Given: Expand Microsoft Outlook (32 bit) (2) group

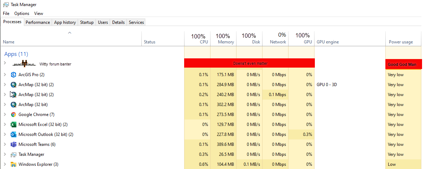Looking at the screenshot, I should point(5,134).
